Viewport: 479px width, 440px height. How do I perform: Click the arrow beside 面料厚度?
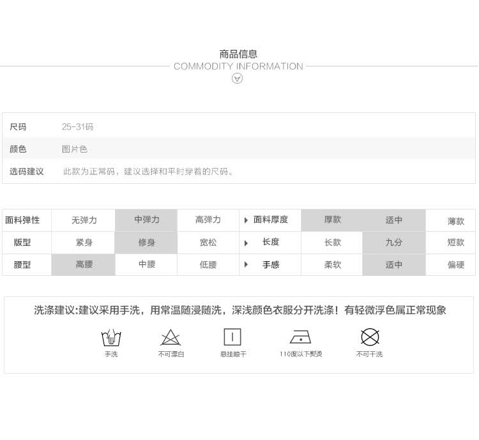pos(247,220)
